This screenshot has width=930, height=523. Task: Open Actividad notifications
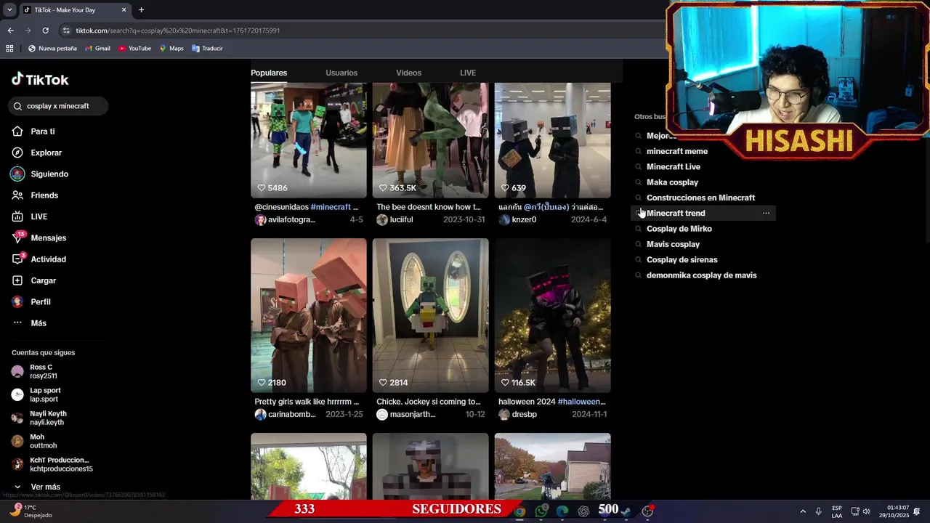coord(39,259)
